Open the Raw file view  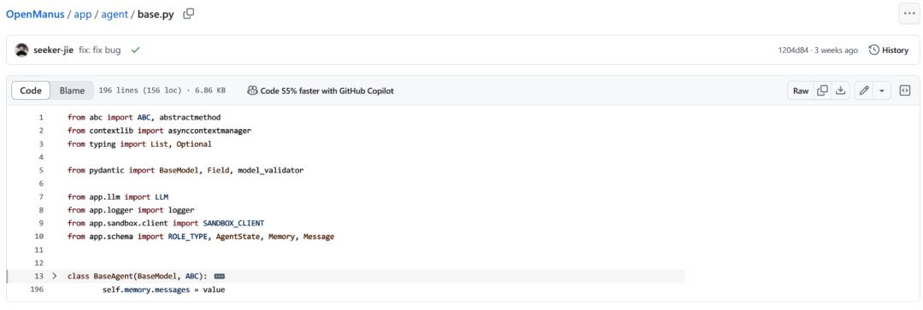click(801, 91)
